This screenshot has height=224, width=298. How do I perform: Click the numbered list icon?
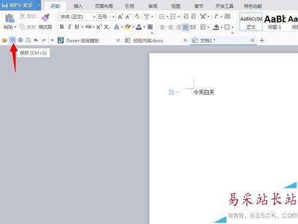pyautogui.click(x=173, y=17)
